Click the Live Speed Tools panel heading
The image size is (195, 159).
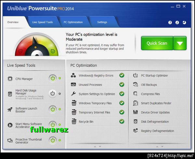[21, 65]
